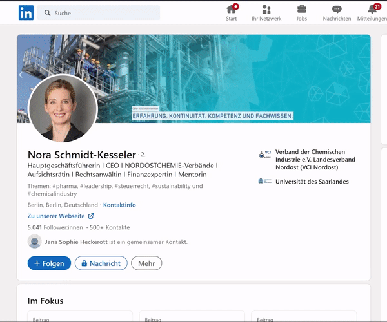The image size is (387, 322).
Task: Open Jana Sophie Heckerott's avatar
Action: click(35, 241)
